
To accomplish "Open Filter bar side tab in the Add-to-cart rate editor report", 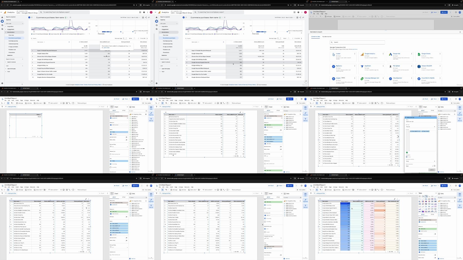I will click(460, 120).
